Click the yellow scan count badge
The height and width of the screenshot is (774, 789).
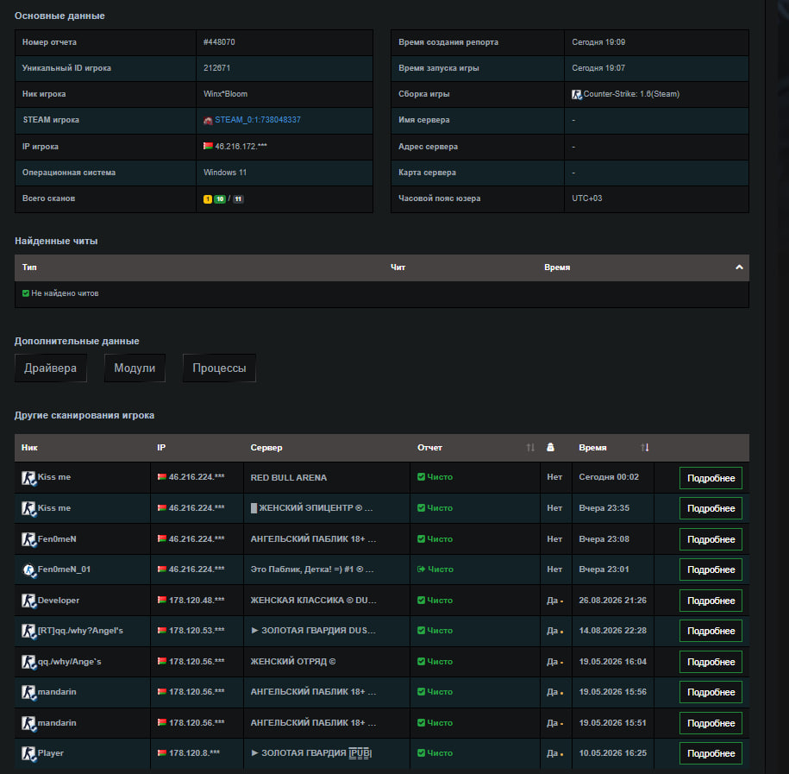tap(208, 199)
